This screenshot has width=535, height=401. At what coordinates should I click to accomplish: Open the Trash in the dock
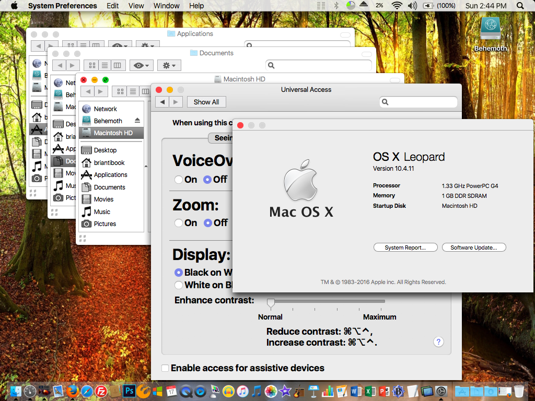click(x=519, y=391)
